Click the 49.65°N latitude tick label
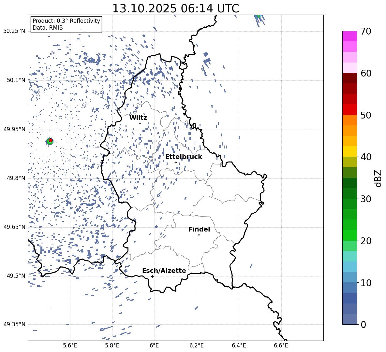Screen dimensions: 386x352 [14, 227]
